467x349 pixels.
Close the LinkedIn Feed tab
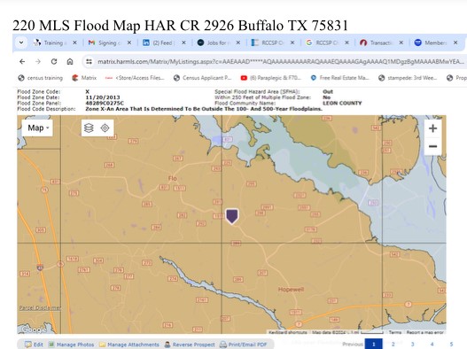[183, 43]
